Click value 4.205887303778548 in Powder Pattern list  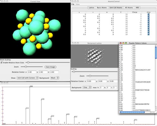coord(141,90)
